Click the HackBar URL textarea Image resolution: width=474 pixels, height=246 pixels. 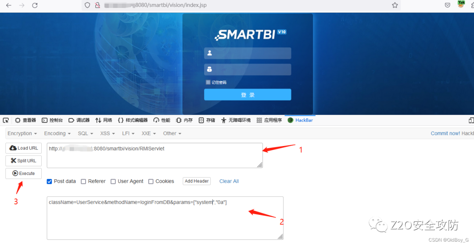pyautogui.click(x=155, y=155)
